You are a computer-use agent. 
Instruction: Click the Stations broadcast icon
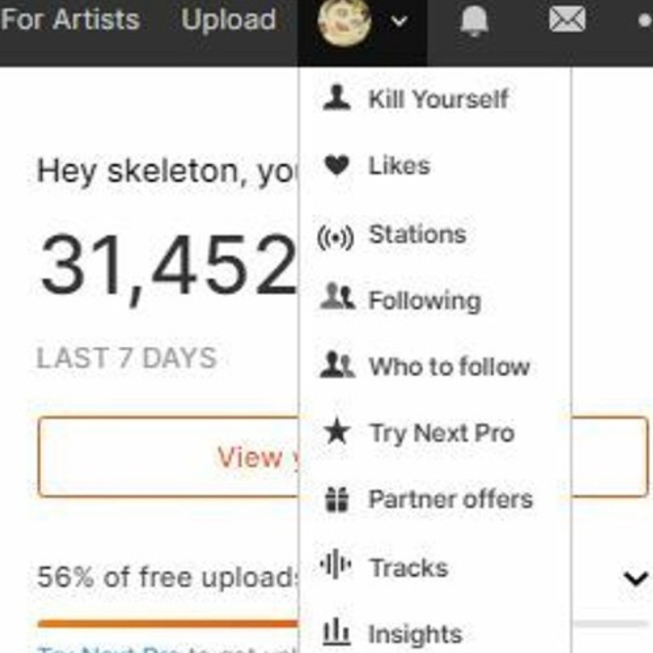[x=337, y=235]
